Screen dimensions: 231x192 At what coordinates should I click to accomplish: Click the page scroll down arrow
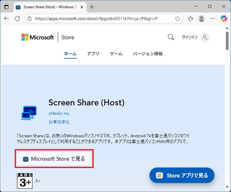(x=227, y=187)
